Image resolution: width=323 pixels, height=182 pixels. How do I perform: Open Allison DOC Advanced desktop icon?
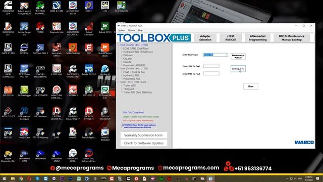(x=89, y=155)
